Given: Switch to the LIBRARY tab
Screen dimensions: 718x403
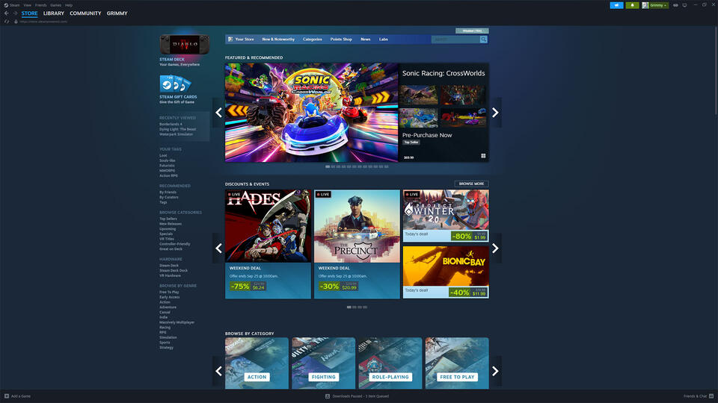Looking at the screenshot, I should point(54,13).
